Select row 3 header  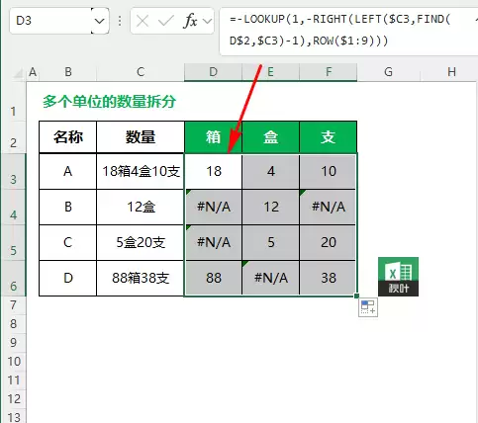[13, 171]
